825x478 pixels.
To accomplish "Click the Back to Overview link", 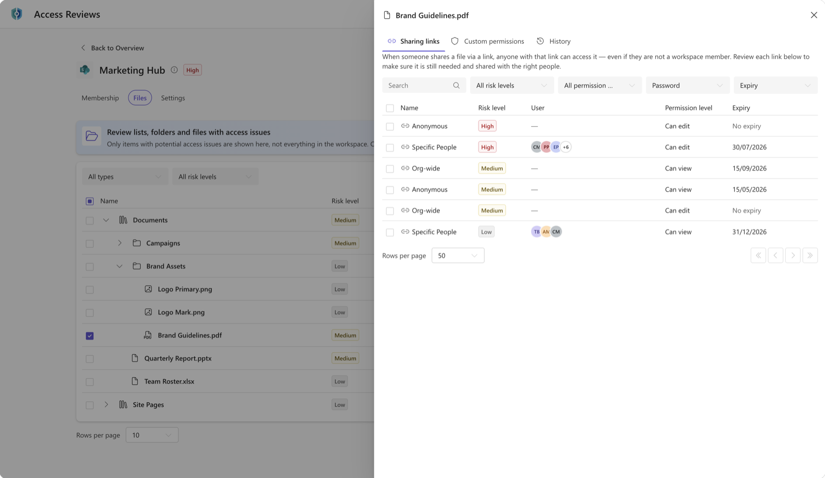I will pos(118,48).
